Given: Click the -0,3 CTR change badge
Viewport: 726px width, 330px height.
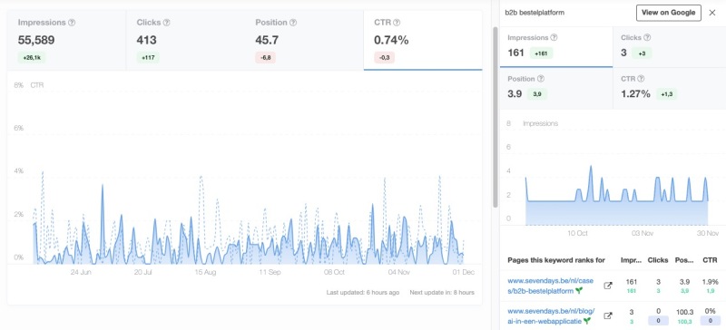Looking at the screenshot, I should pos(384,57).
